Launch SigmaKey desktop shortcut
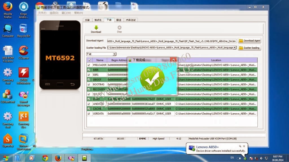 [x=8, y=141]
